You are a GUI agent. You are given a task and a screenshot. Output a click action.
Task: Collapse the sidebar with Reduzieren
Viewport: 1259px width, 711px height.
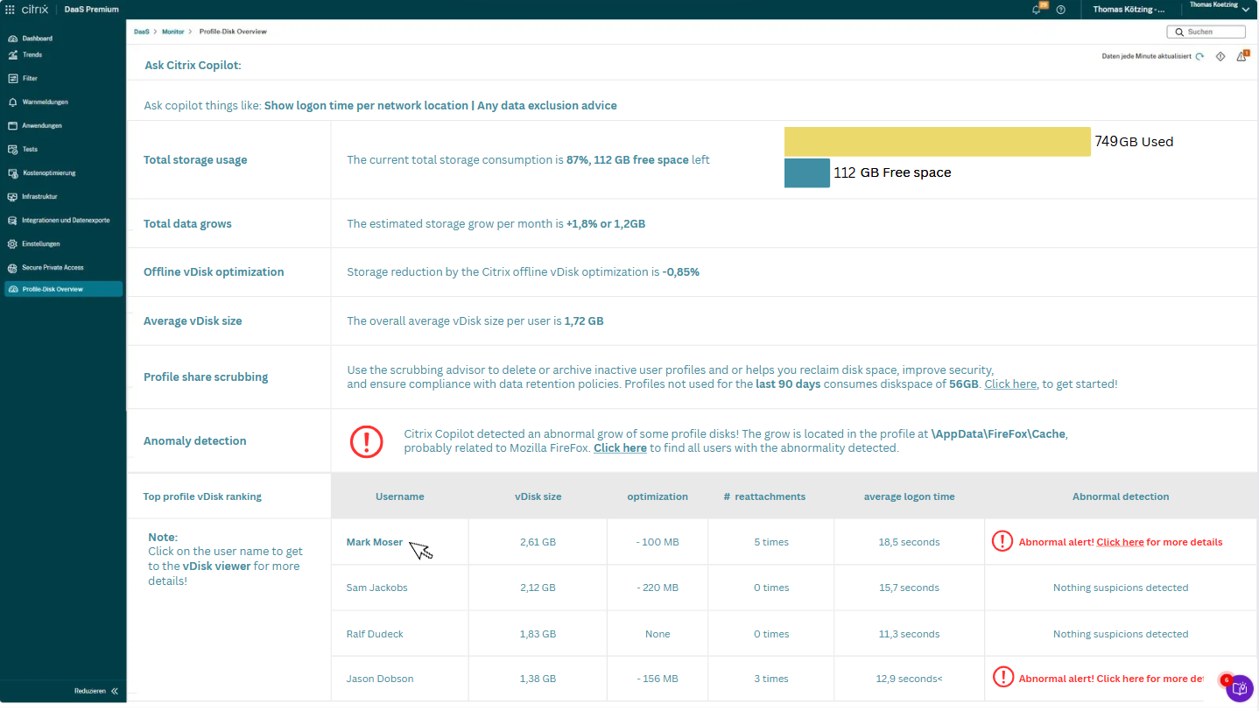pos(96,691)
